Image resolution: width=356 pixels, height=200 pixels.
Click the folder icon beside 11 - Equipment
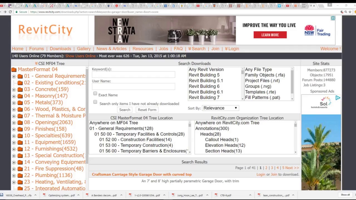coord(20,142)
